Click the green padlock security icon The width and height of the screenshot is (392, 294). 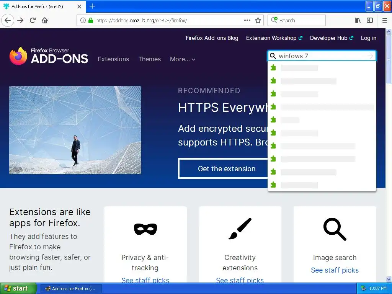click(91, 20)
